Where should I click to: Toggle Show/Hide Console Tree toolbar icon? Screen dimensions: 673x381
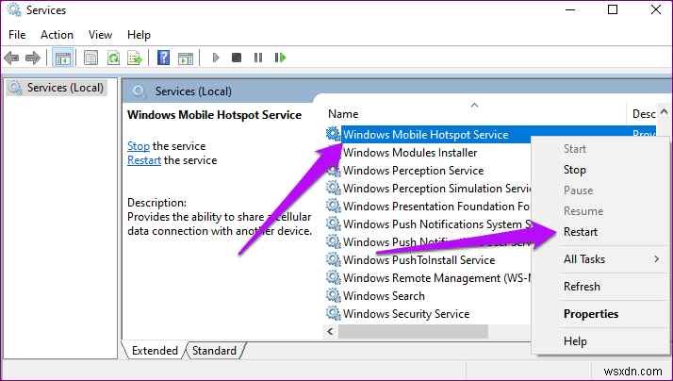click(x=62, y=58)
